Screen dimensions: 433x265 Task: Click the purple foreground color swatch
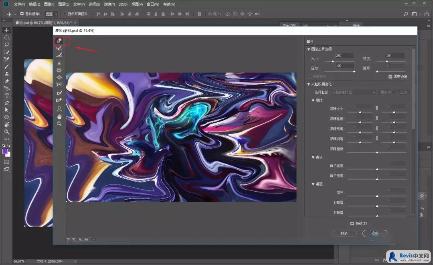5,151
